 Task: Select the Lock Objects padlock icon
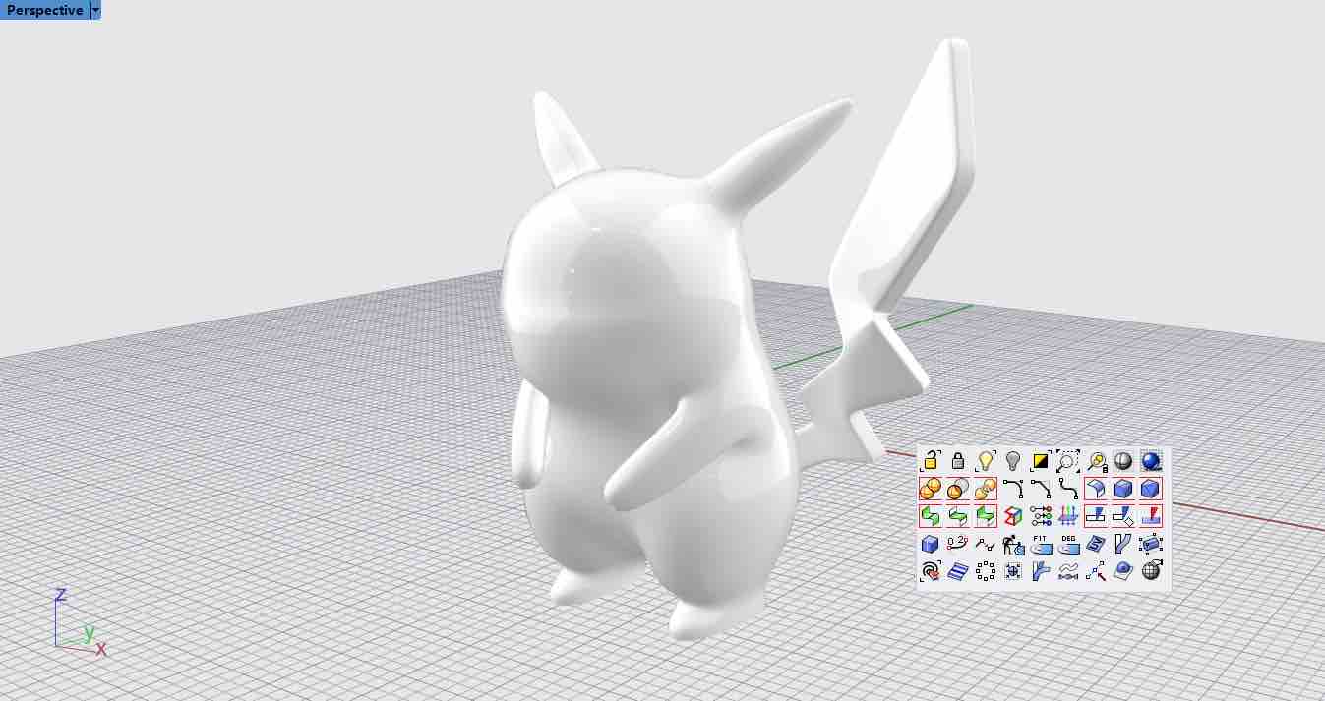tap(956, 461)
